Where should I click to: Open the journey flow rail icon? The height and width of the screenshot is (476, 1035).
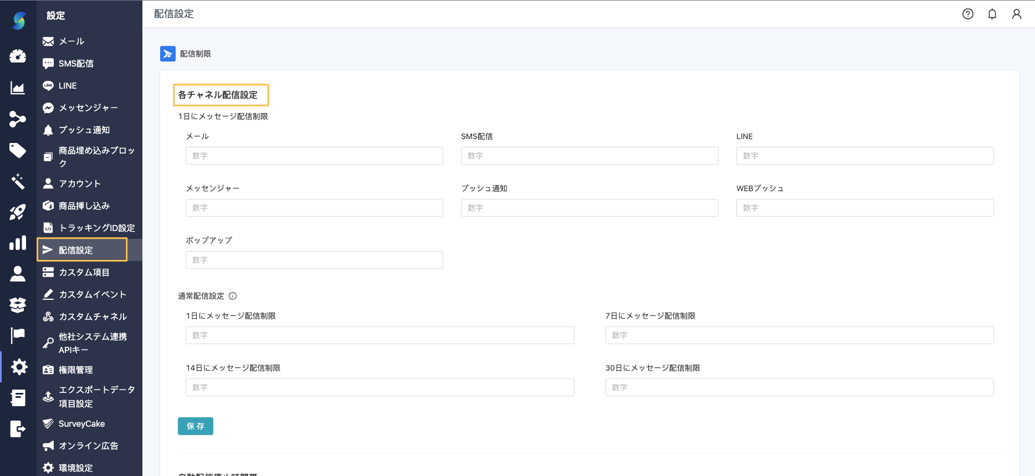[x=18, y=119]
